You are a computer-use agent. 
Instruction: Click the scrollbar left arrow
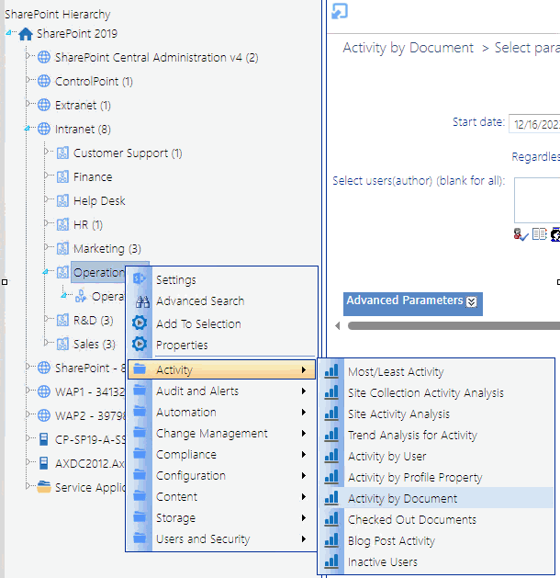click(338, 326)
